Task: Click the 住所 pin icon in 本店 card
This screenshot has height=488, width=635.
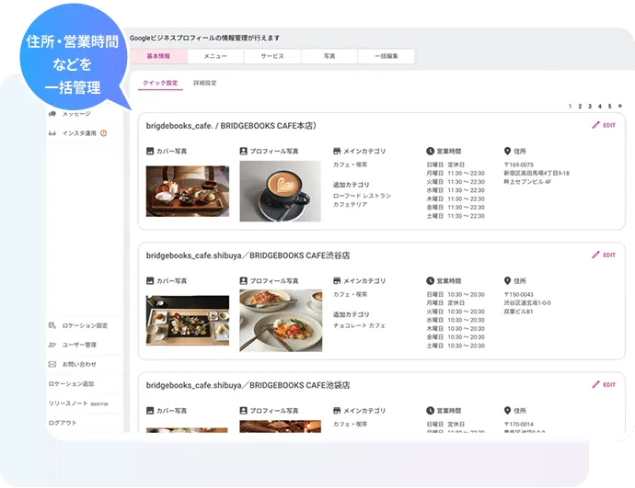Action: [x=507, y=152]
